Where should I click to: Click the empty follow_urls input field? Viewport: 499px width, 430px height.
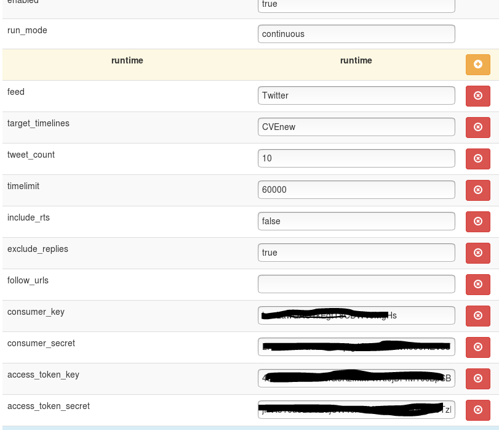click(356, 284)
